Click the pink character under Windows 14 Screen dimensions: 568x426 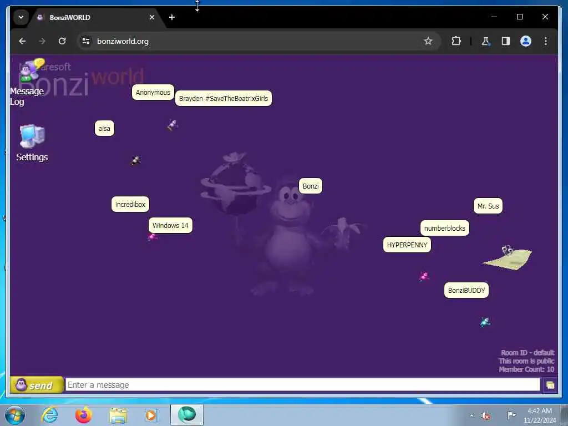click(x=152, y=237)
